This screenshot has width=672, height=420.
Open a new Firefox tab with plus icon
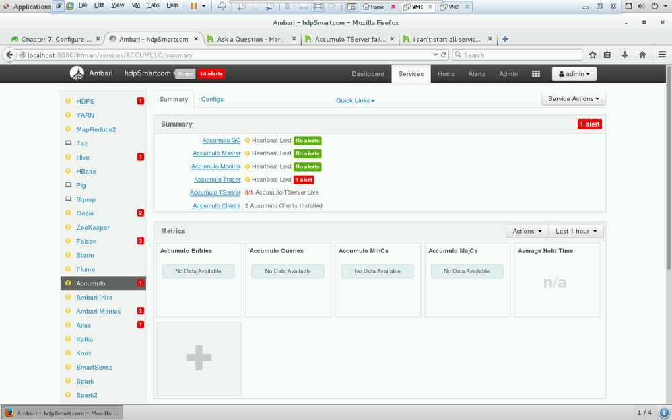pyautogui.click(x=505, y=39)
